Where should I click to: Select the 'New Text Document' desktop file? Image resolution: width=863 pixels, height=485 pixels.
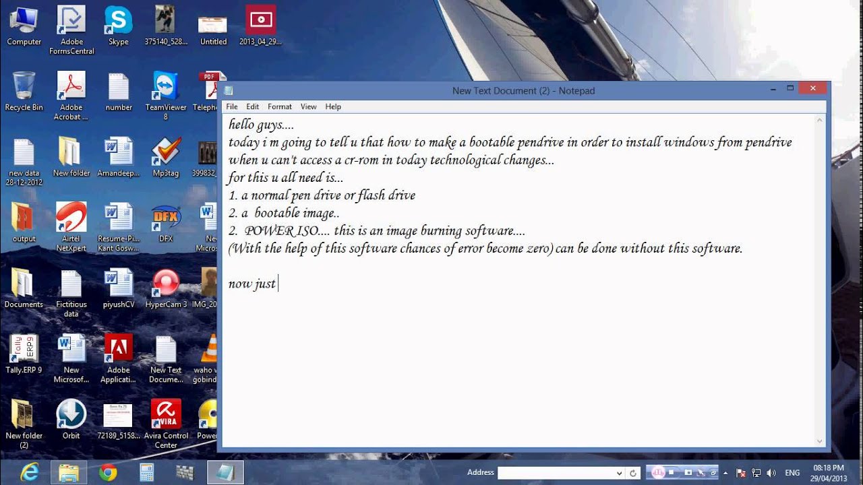[x=166, y=358]
